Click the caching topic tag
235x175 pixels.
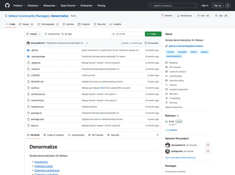tap(170, 52)
